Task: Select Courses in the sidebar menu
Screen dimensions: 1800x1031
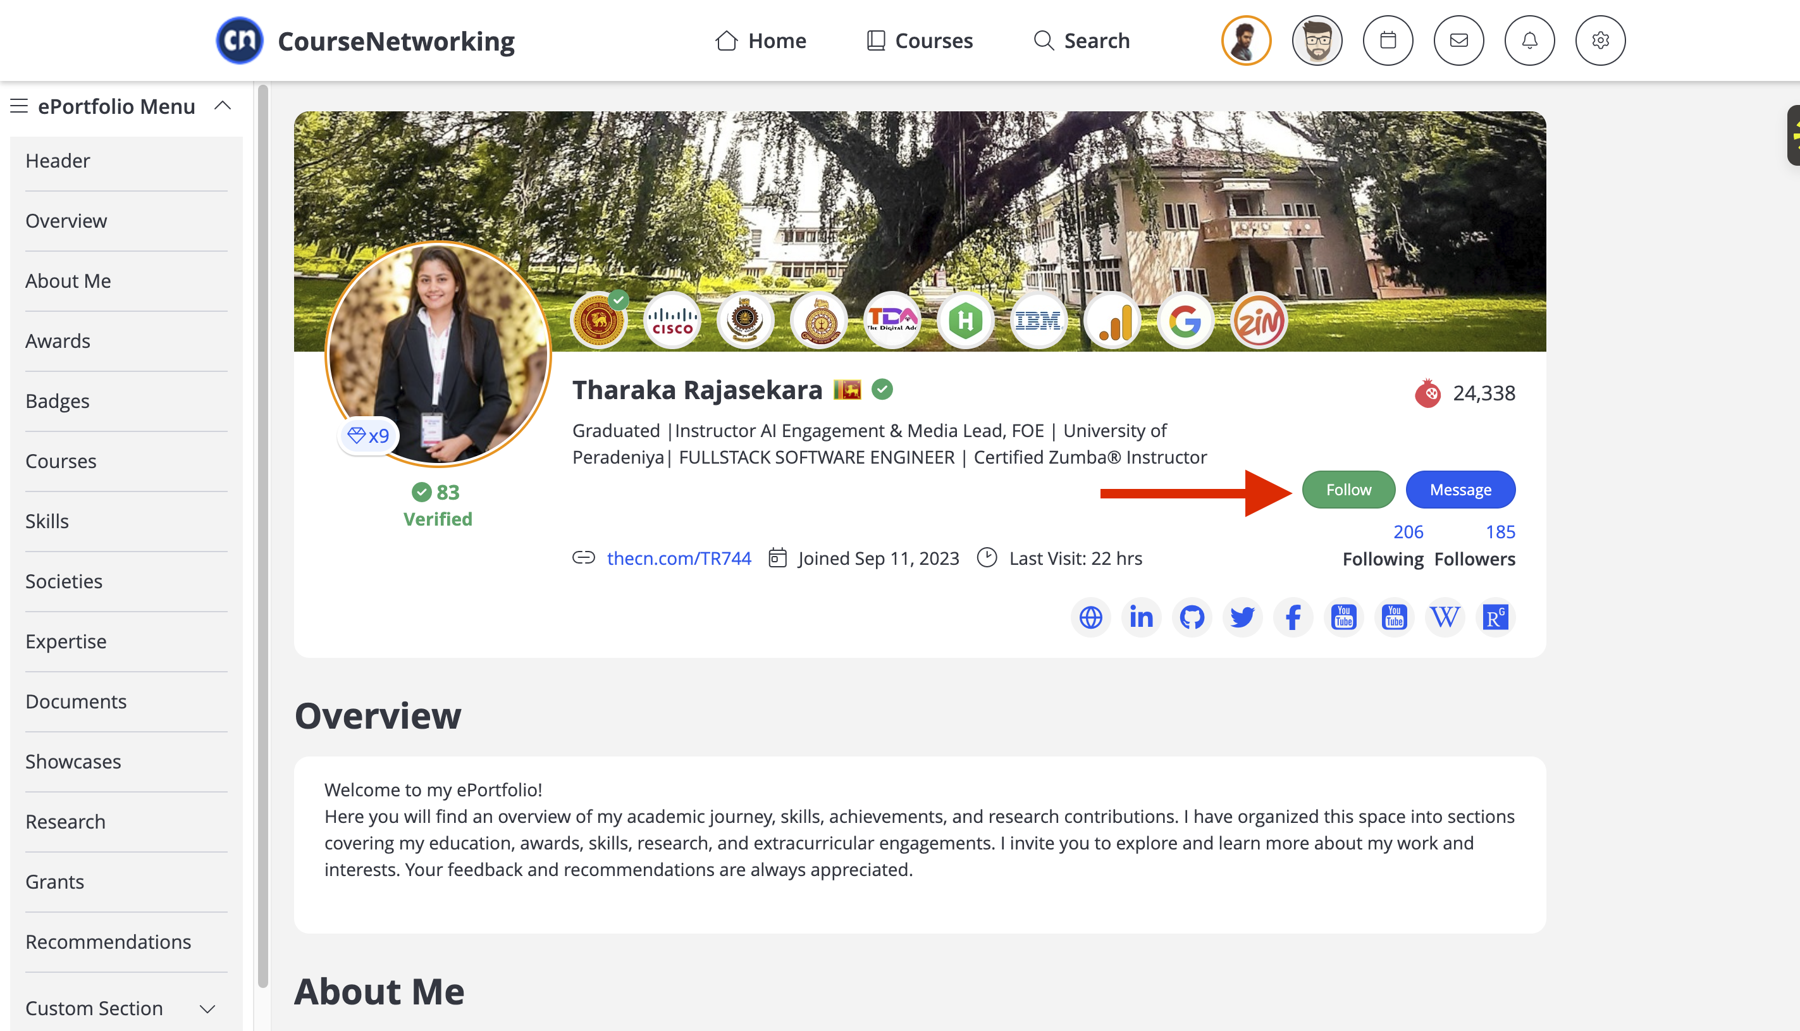Action: (x=126, y=462)
